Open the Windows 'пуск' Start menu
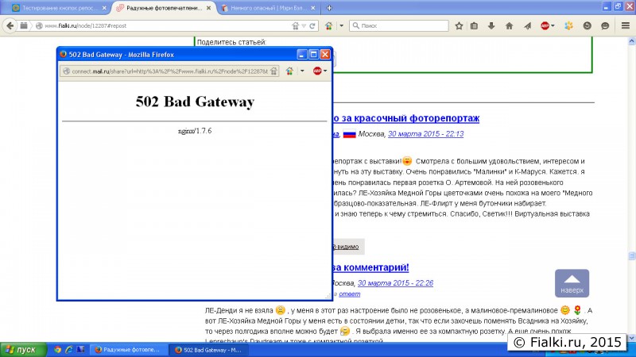This screenshot has height=357, width=636. click(x=23, y=350)
